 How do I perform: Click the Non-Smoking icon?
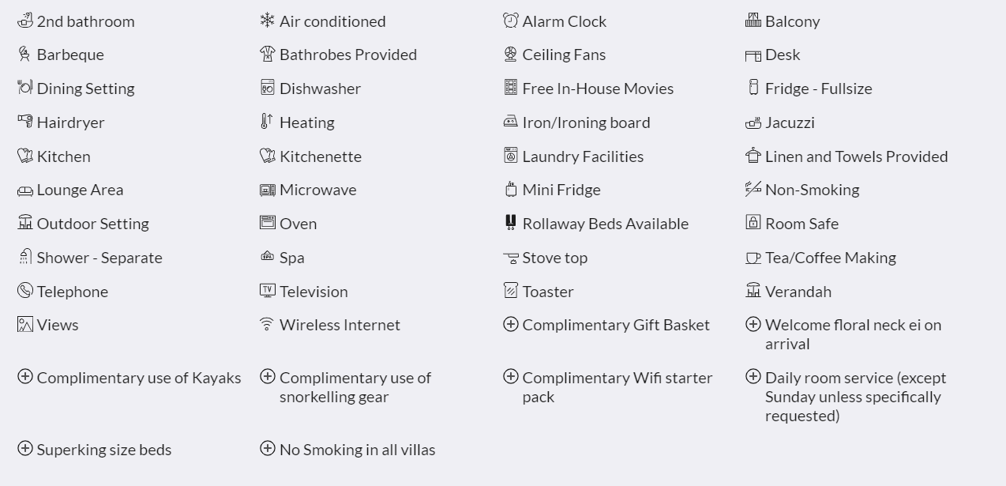coord(753,188)
